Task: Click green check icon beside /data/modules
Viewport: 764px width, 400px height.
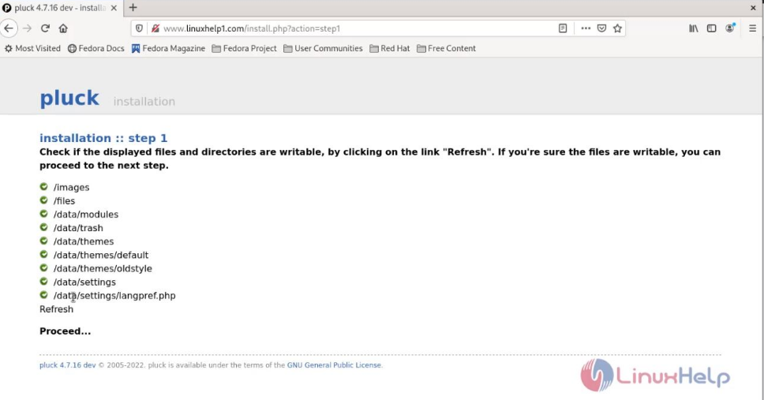Action: (x=44, y=214)
